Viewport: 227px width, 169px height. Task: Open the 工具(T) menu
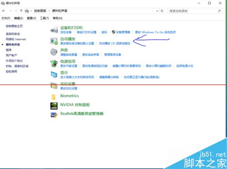click(x=44, y=18)
